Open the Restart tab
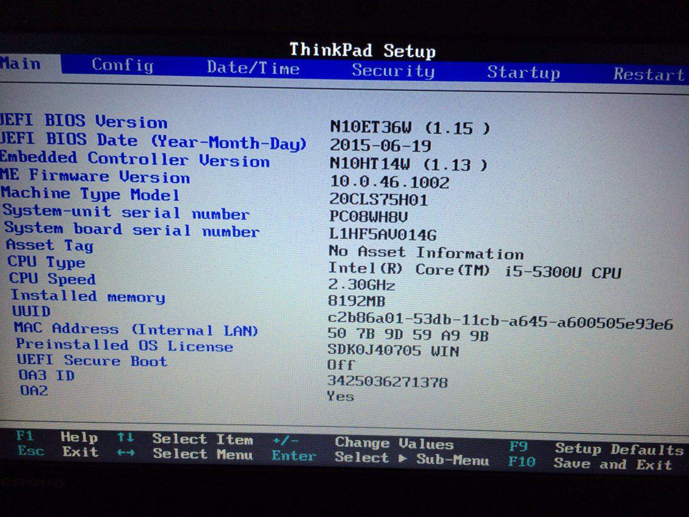 click(648, 74)
